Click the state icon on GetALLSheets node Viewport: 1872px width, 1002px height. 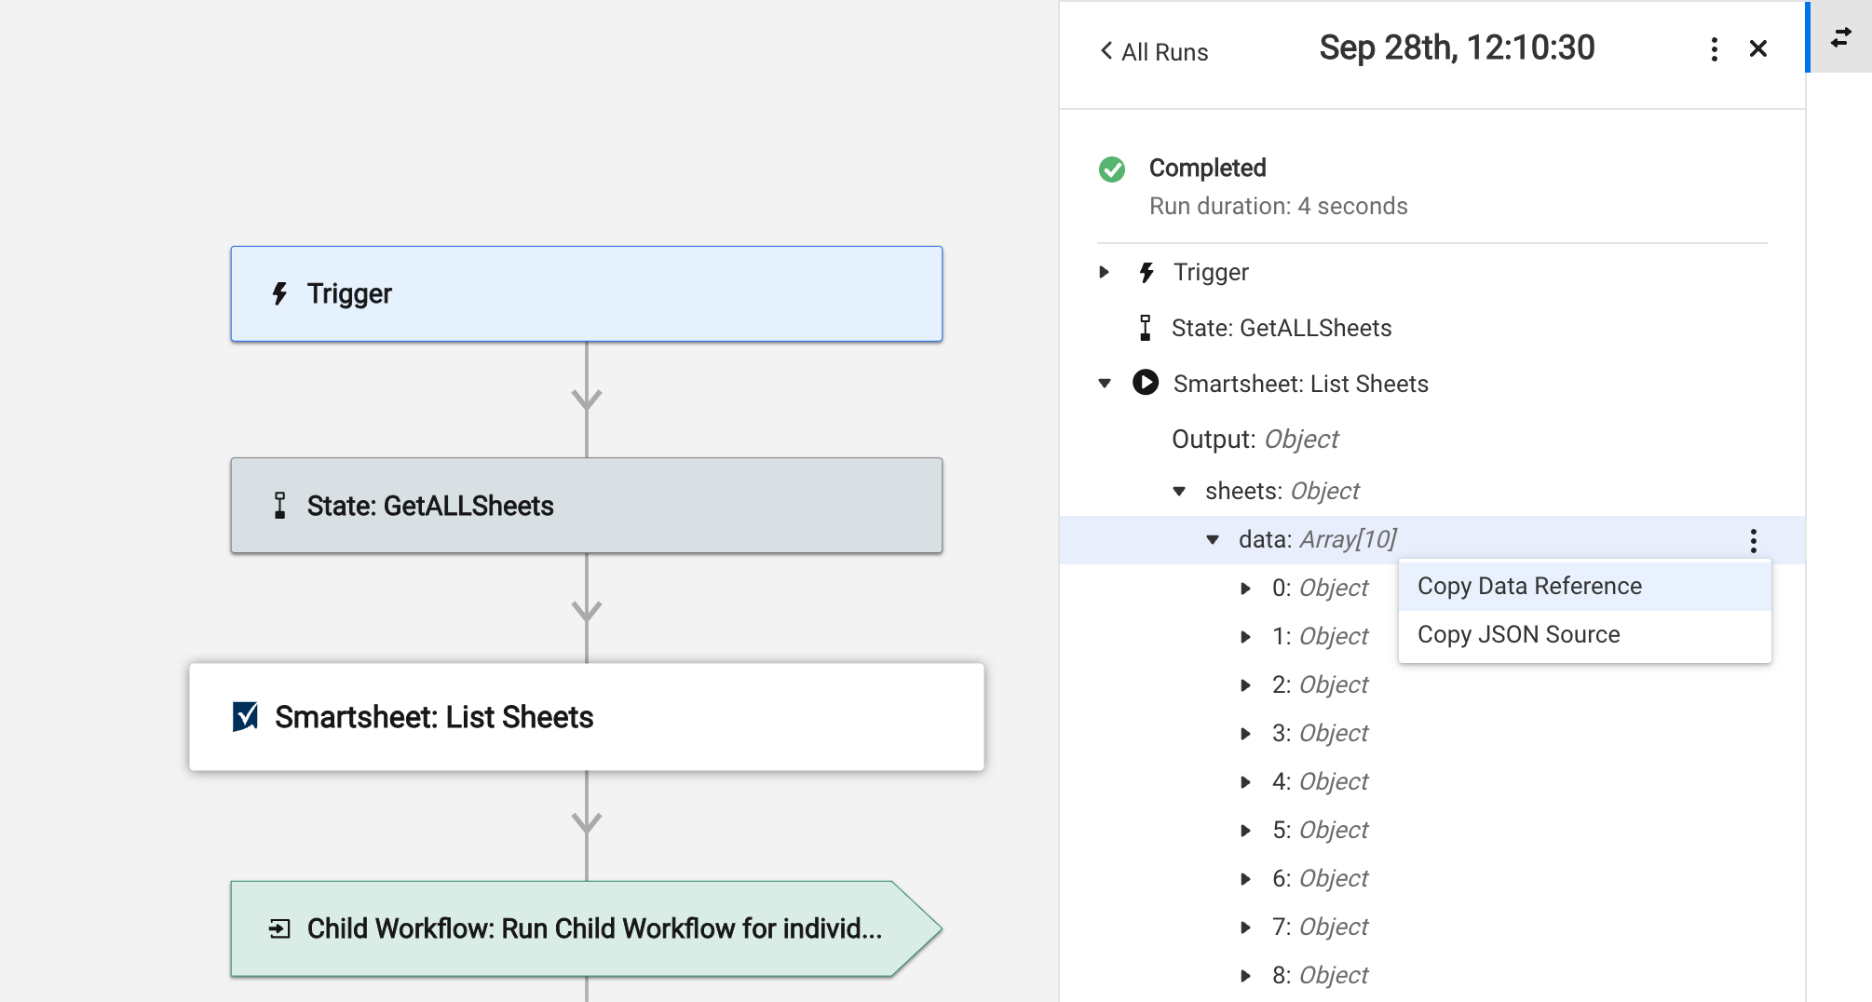click(x=279, y=506)
